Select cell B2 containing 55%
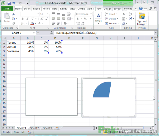 28,47
